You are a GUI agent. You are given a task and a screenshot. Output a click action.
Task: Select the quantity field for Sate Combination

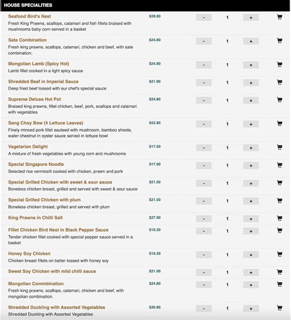click(227, 41)
